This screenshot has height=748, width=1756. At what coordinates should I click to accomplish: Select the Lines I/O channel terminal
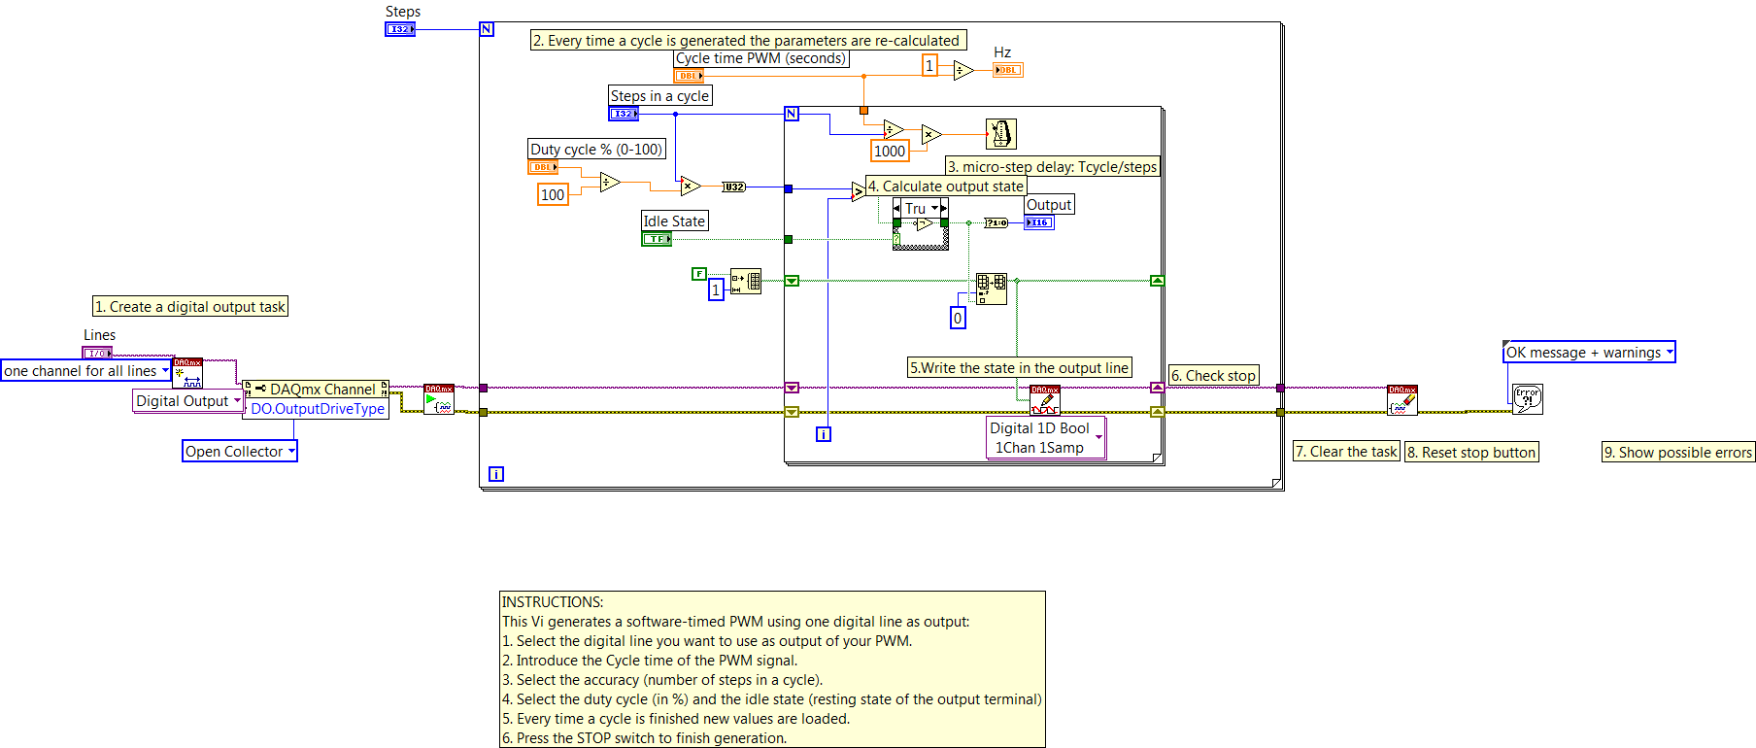click(x=97, y=354)
